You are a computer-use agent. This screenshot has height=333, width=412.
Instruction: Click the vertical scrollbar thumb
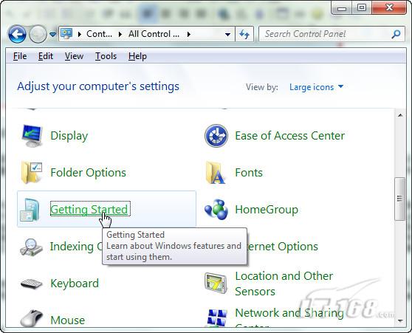[x=400, y=199]
